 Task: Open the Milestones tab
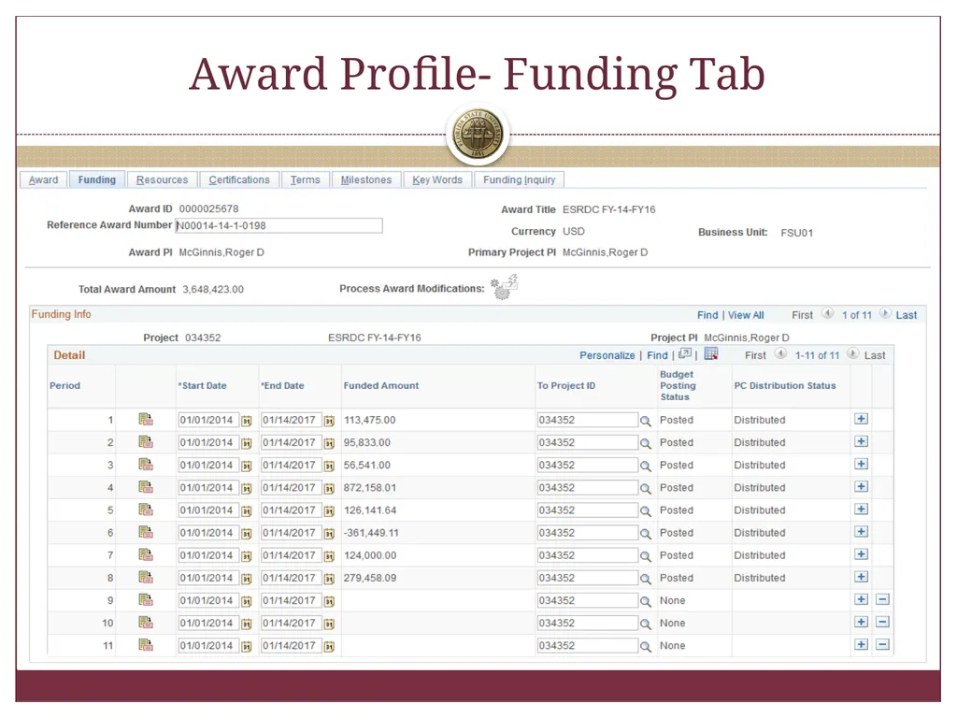(366, 179)
